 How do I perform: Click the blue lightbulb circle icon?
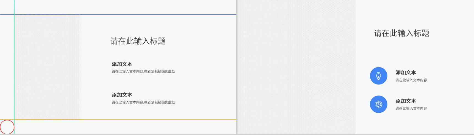tap(379, 76)
